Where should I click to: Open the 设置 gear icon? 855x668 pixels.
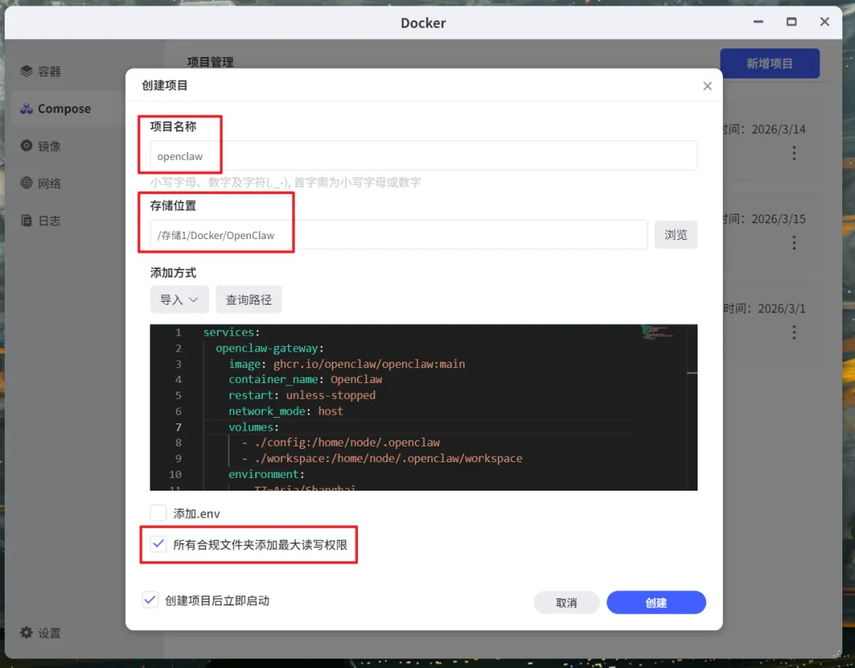coord(27,632)
